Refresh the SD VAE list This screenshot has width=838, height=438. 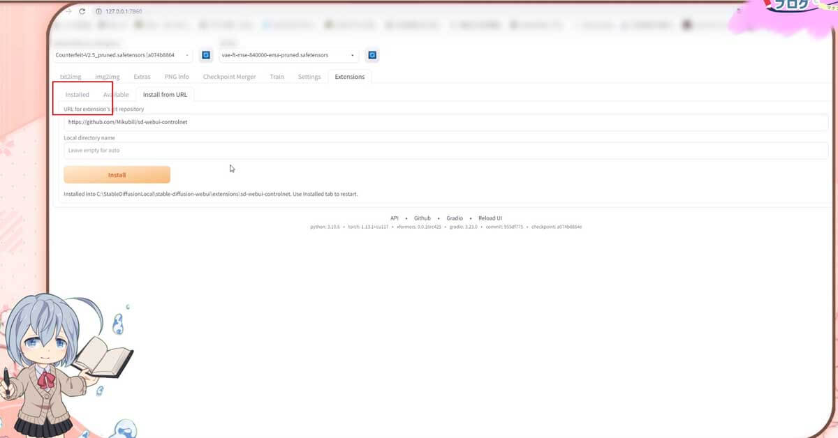(x=372, y=55)
